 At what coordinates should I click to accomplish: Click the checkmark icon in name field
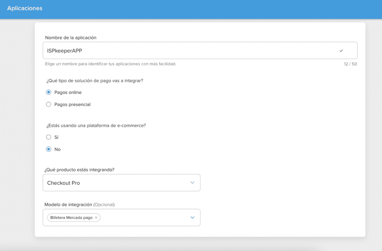[x=341, y=50]
